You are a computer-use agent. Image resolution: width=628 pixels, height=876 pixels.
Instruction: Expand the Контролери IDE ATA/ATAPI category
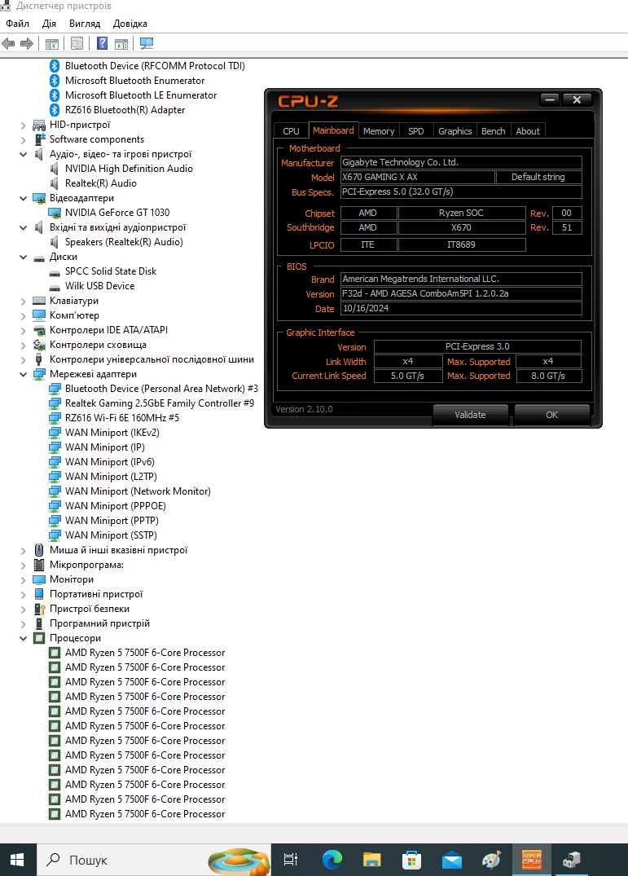click(x=23, y=330)
